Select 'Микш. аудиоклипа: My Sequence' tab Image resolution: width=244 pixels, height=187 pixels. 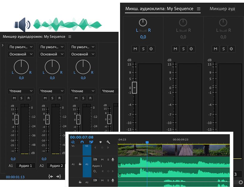[x=159, y=9]
